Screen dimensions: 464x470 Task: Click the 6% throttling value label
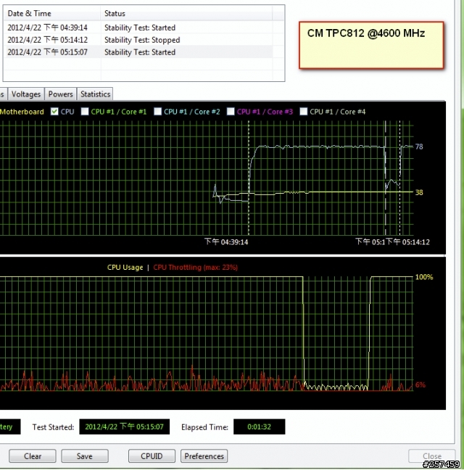pos(420,385)
